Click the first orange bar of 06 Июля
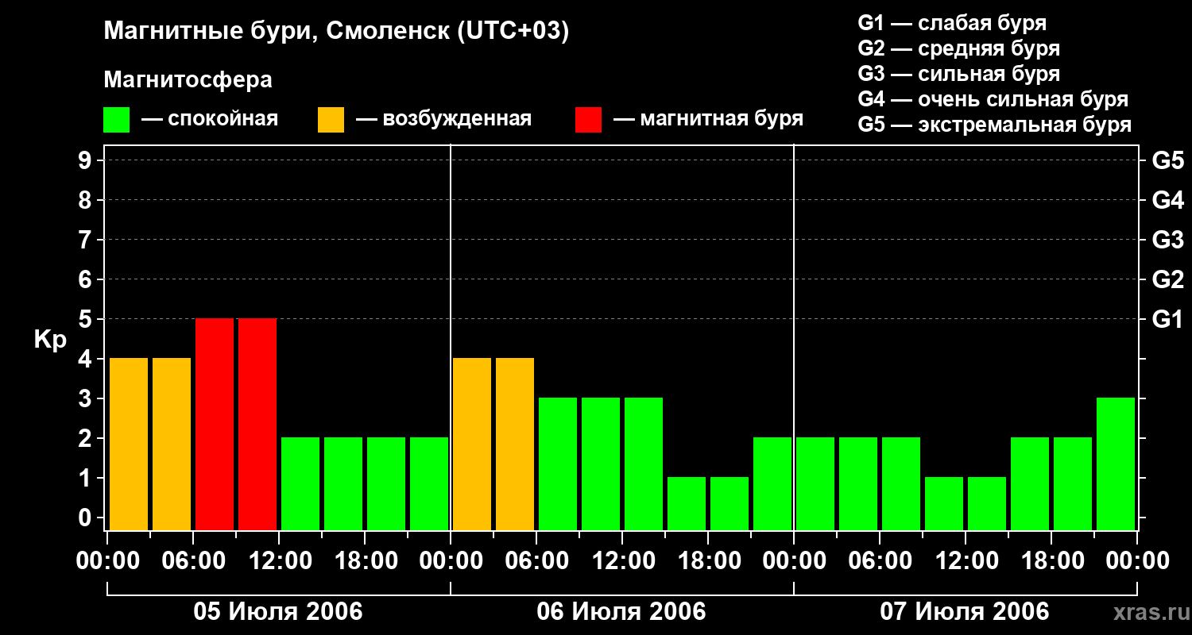The width and height of the screenshot is (1192, 635). (472, 444)
